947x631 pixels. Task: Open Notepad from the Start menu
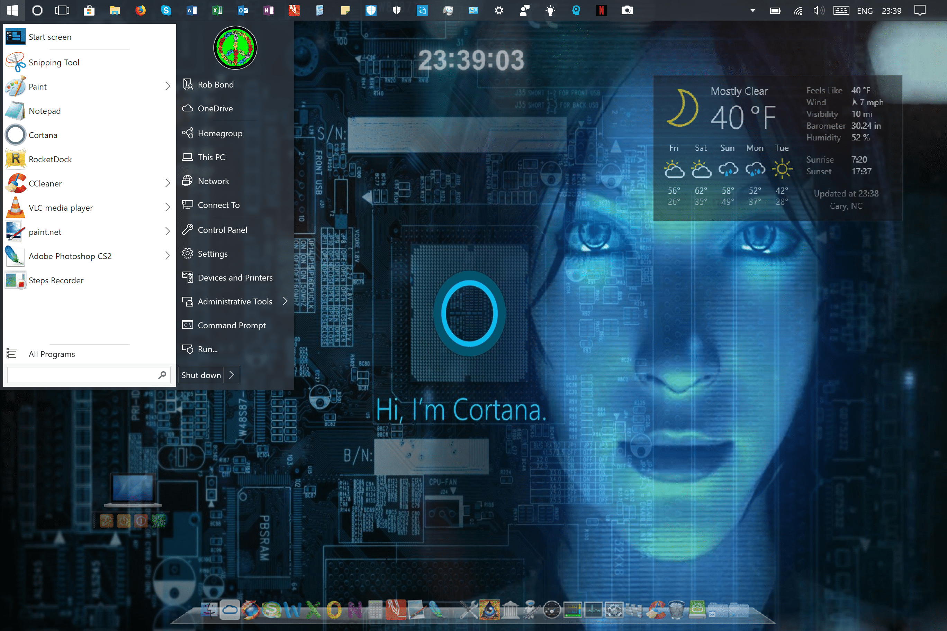click(x=89, y=111)
